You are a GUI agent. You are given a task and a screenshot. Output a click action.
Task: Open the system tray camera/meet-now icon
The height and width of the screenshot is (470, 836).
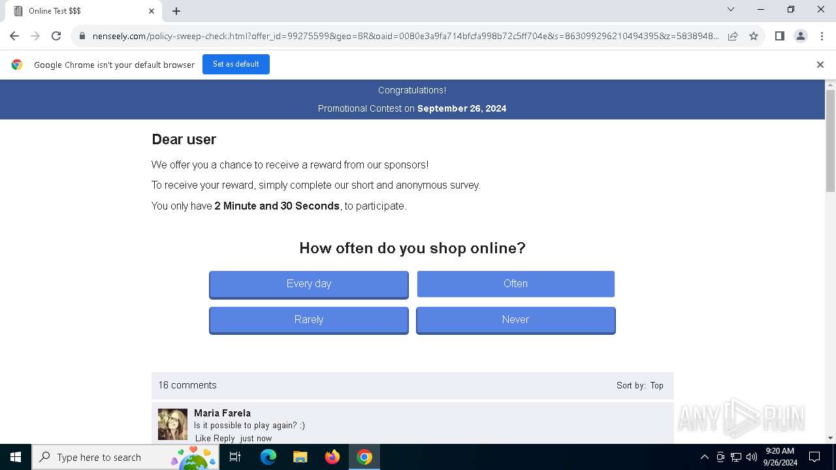[x=720, y=457]
